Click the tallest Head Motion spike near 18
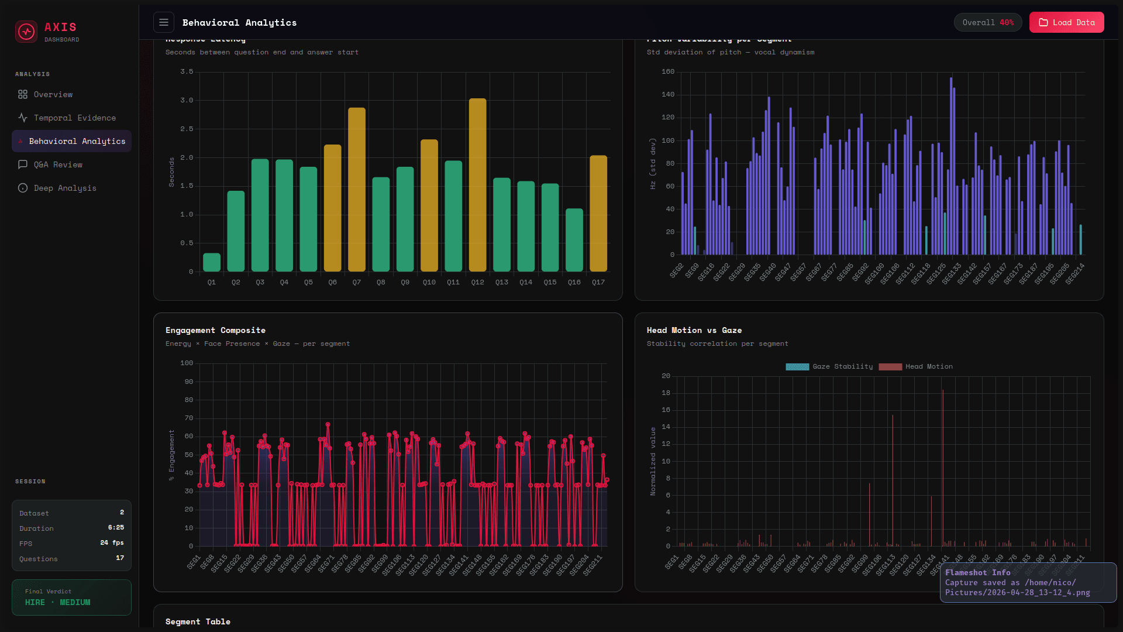Screen dimensions: 1123x632 click(x=943, y=468)
